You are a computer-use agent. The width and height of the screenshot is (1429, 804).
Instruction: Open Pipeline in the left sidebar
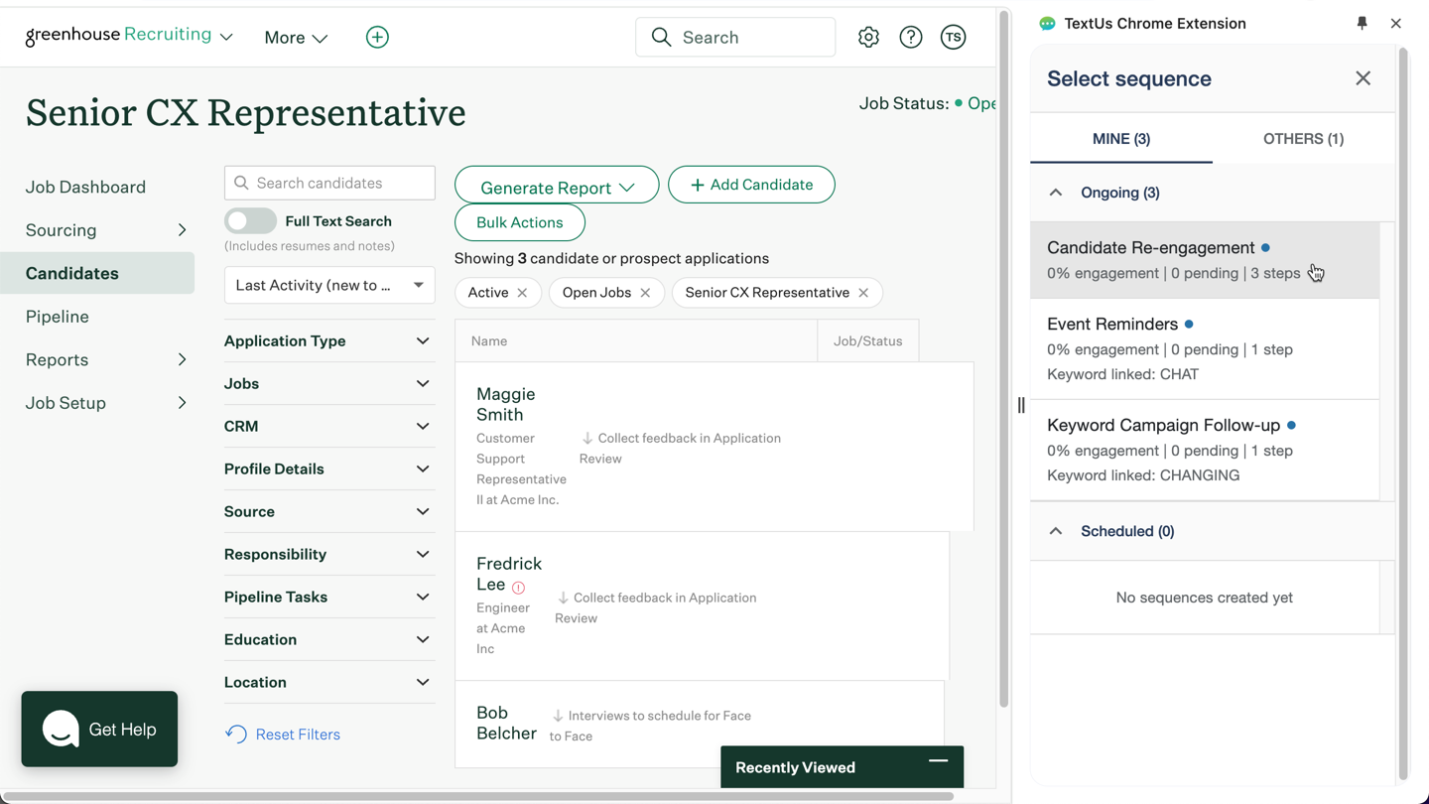(58, 317)
